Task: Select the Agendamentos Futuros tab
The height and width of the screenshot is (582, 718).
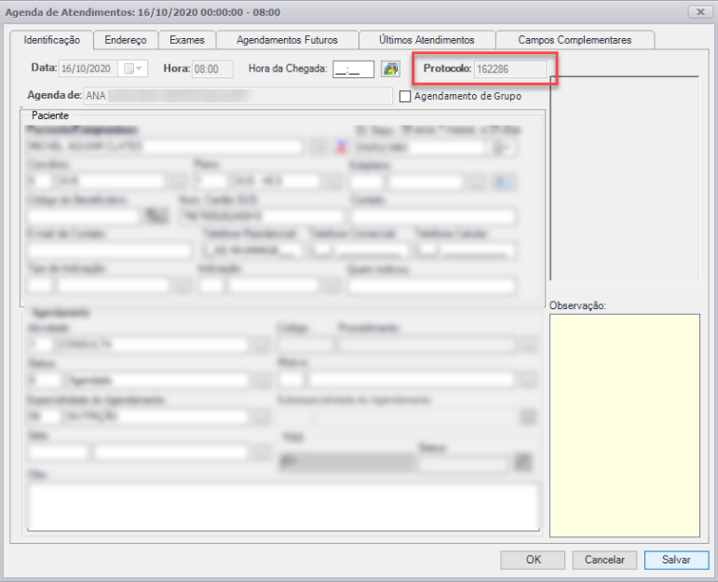Action: coord(287,40)
